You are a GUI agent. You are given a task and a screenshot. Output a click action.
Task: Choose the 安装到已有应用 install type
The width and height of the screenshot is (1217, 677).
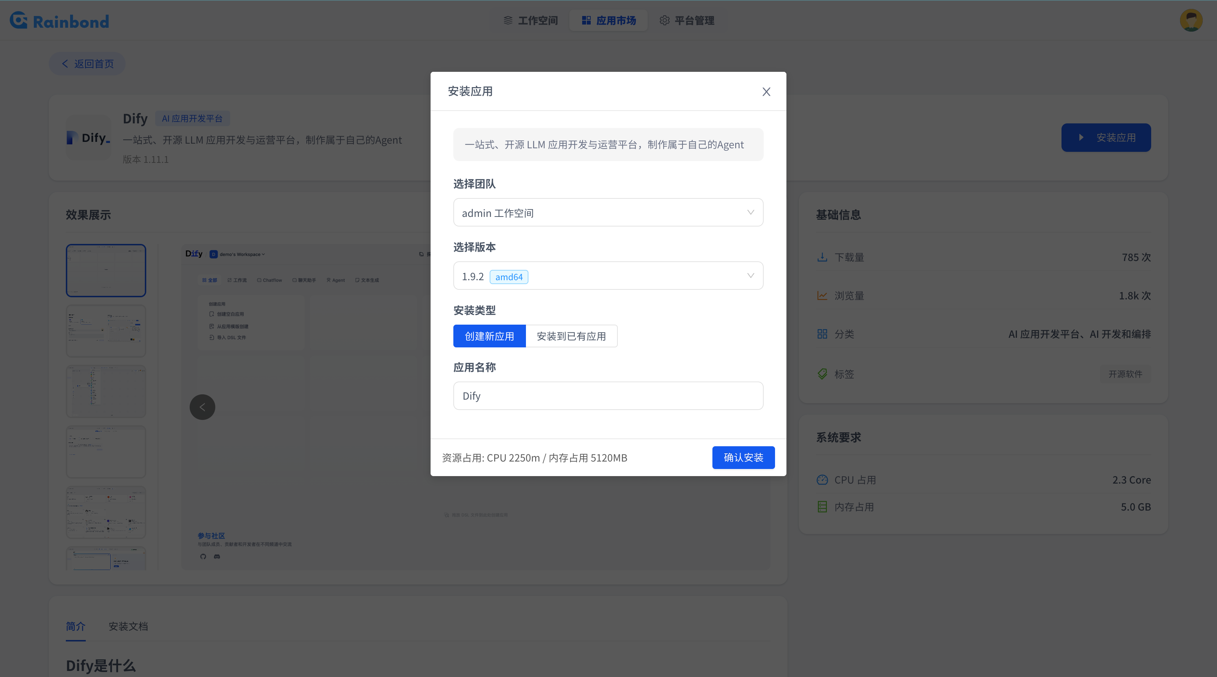(x=571, y=336)
